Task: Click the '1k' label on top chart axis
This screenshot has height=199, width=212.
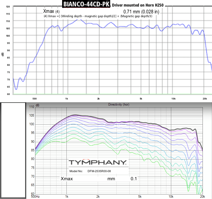Action: 66,99
